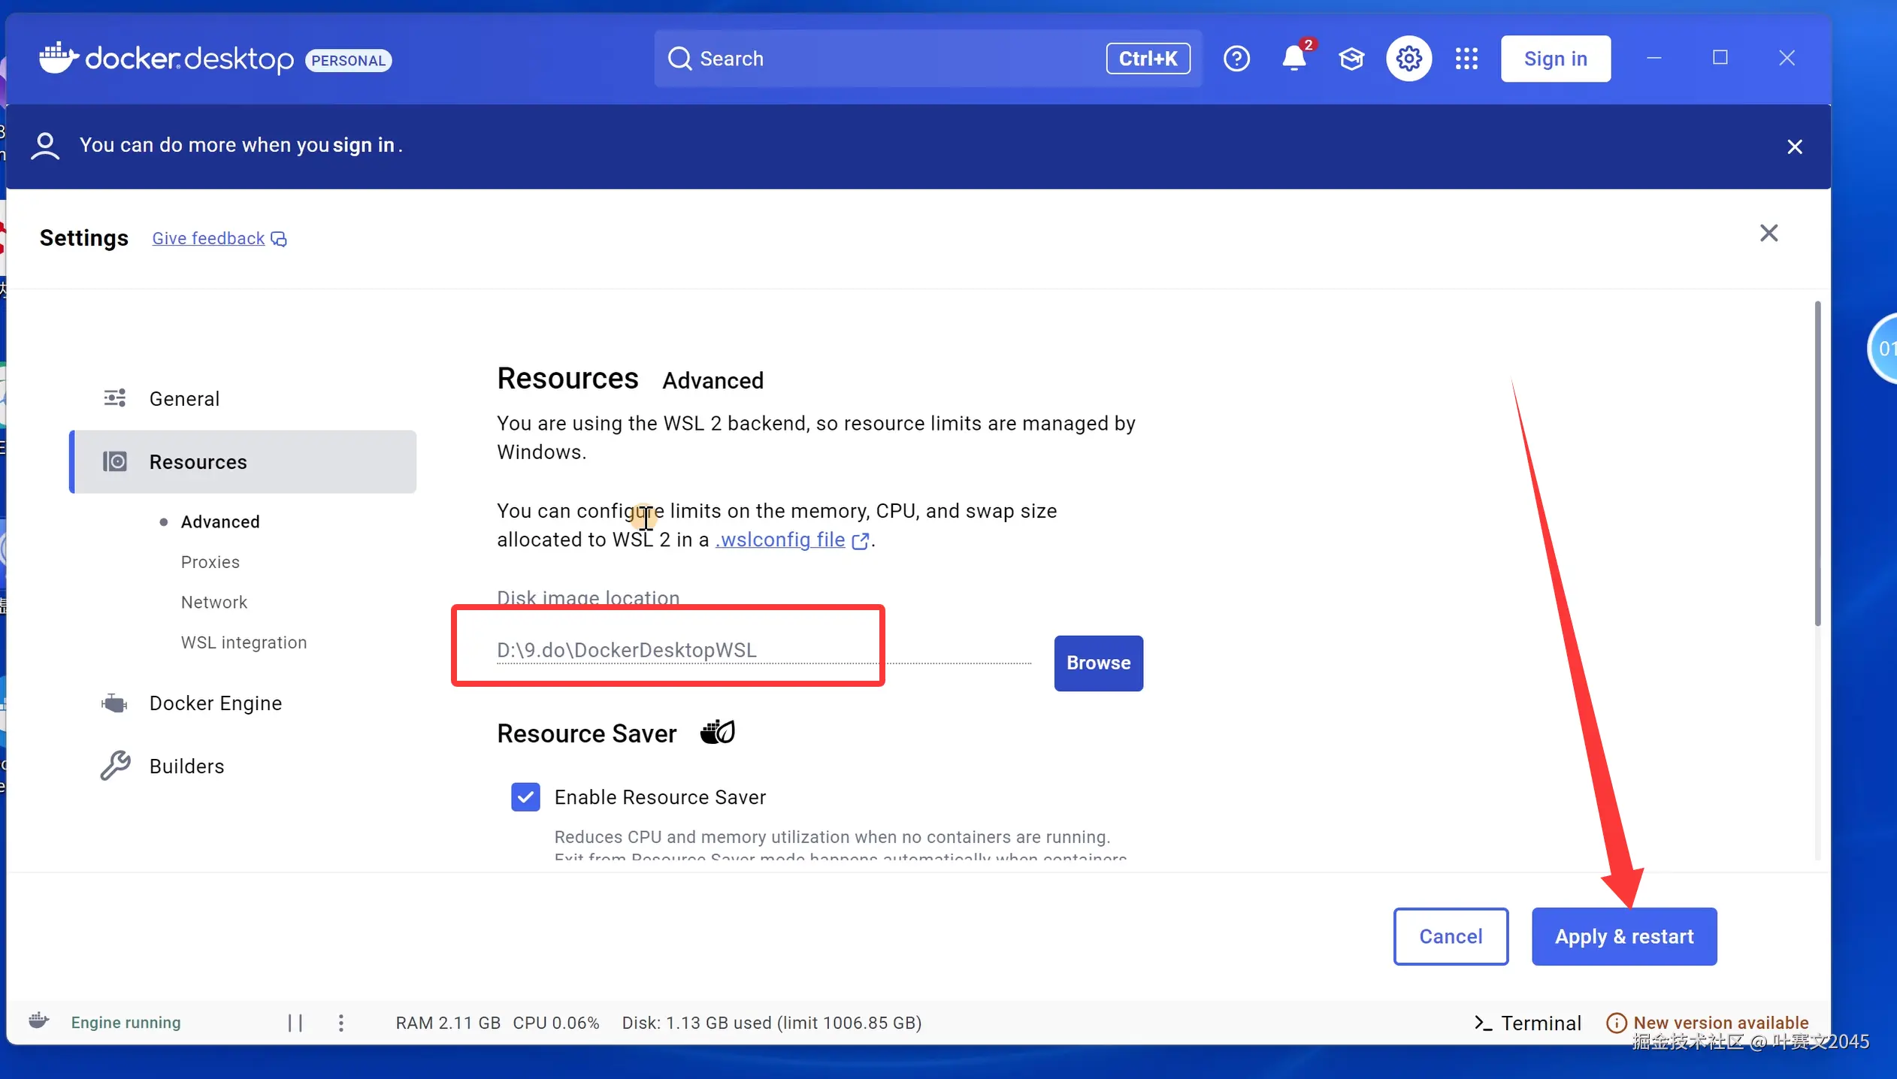Open the Learning center graduation-cap icon
The height and width of the screenshot is (1079, 1897).
[x=1351, y=59]
